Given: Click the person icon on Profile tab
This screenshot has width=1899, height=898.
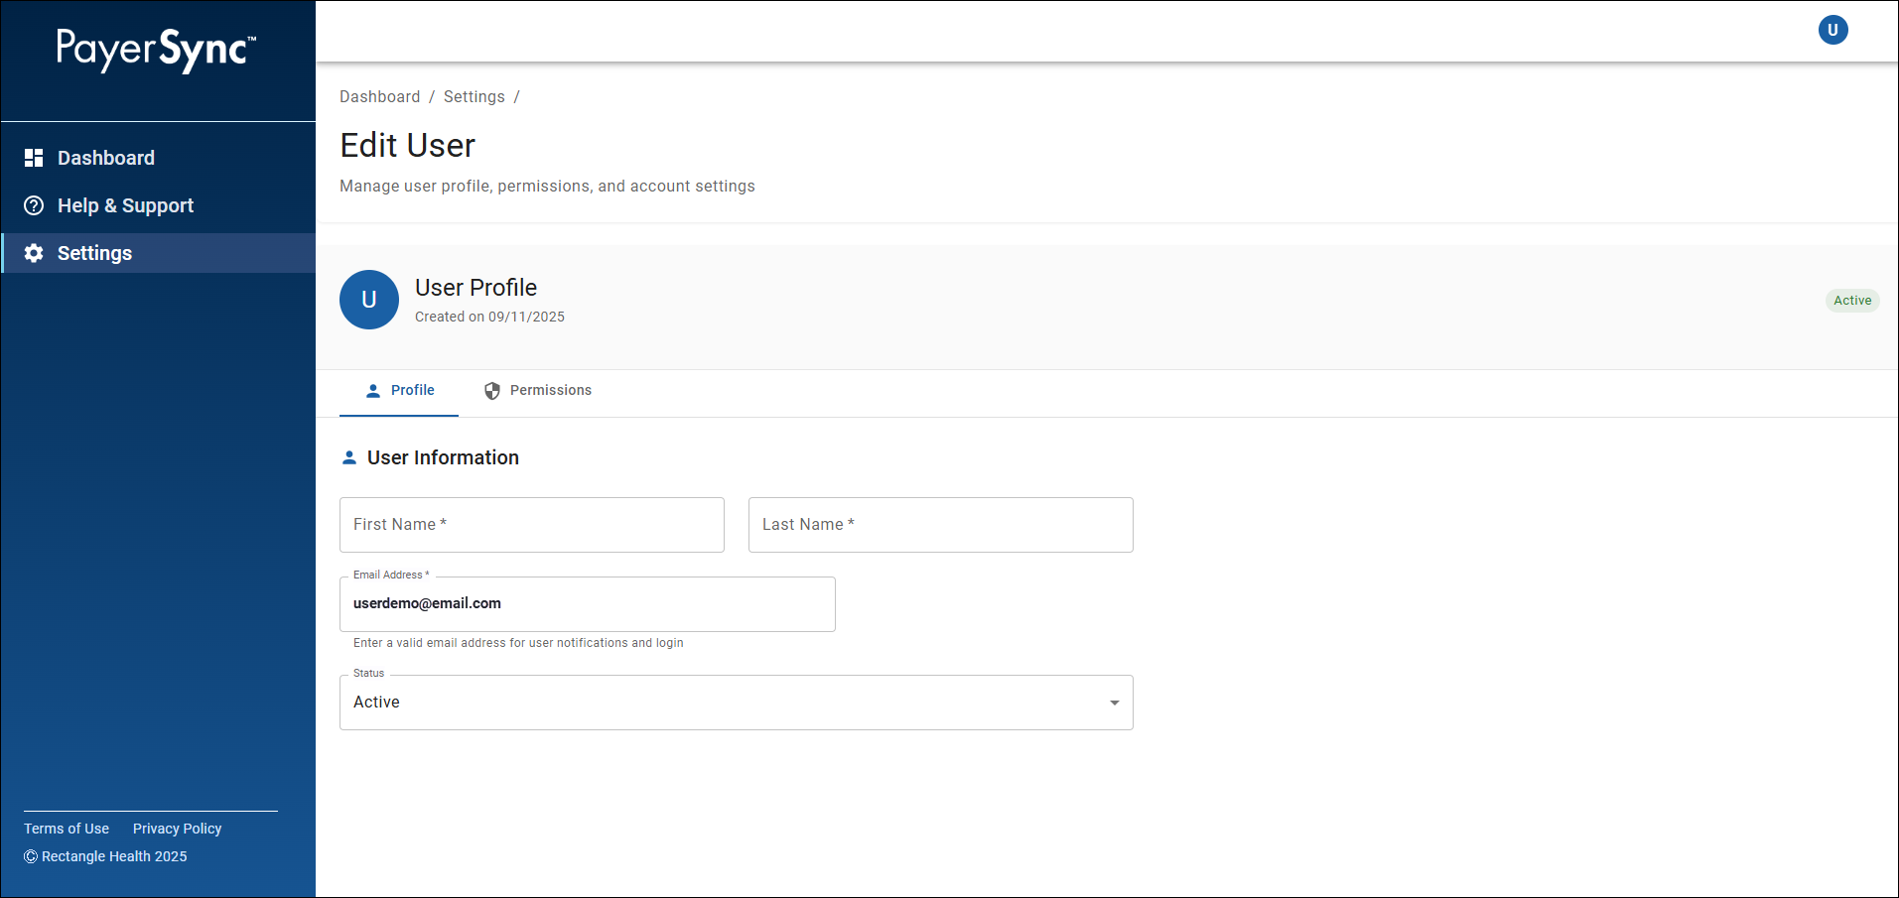Looking at the screenshot, I should (x=373, y=390).
